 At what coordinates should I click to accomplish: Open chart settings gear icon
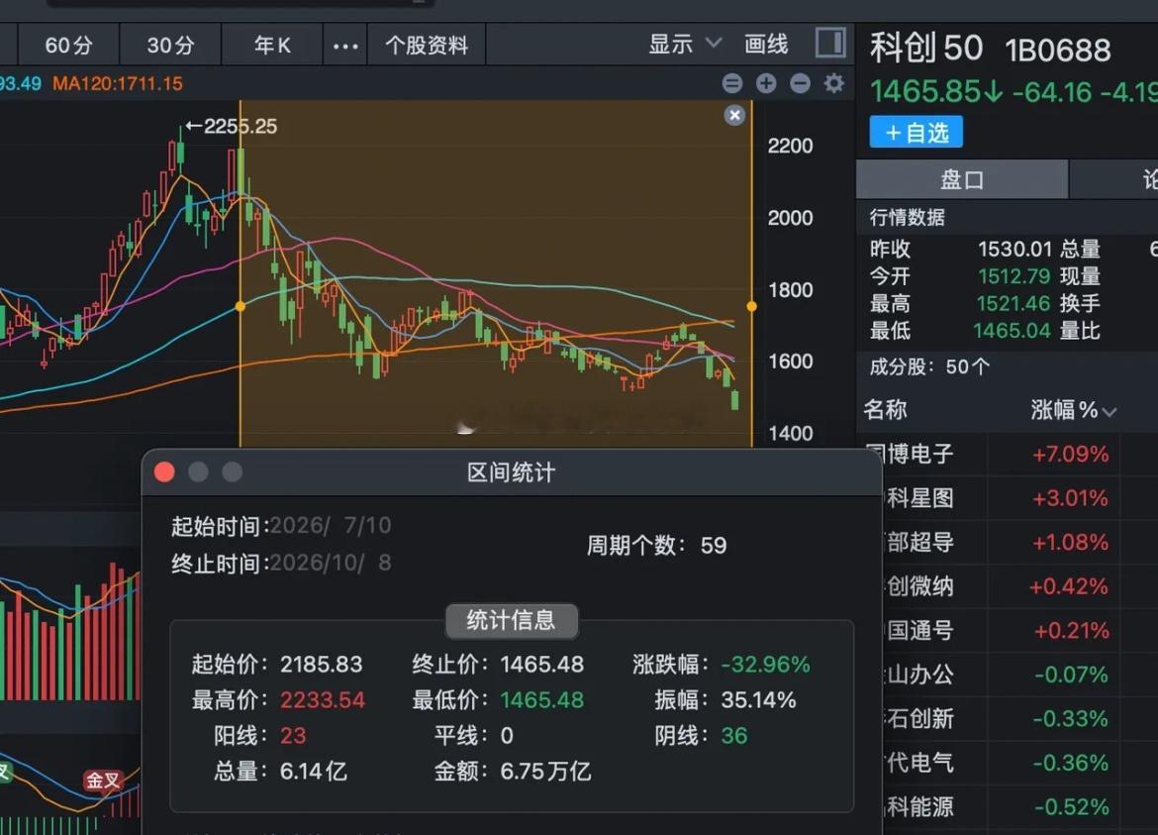(833, 83)
